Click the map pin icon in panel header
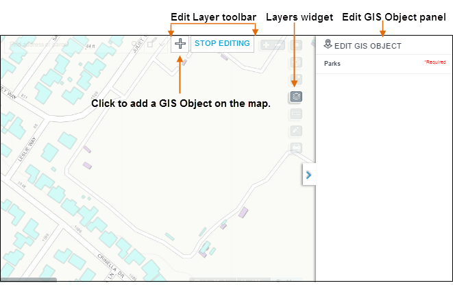 (328, 45)
